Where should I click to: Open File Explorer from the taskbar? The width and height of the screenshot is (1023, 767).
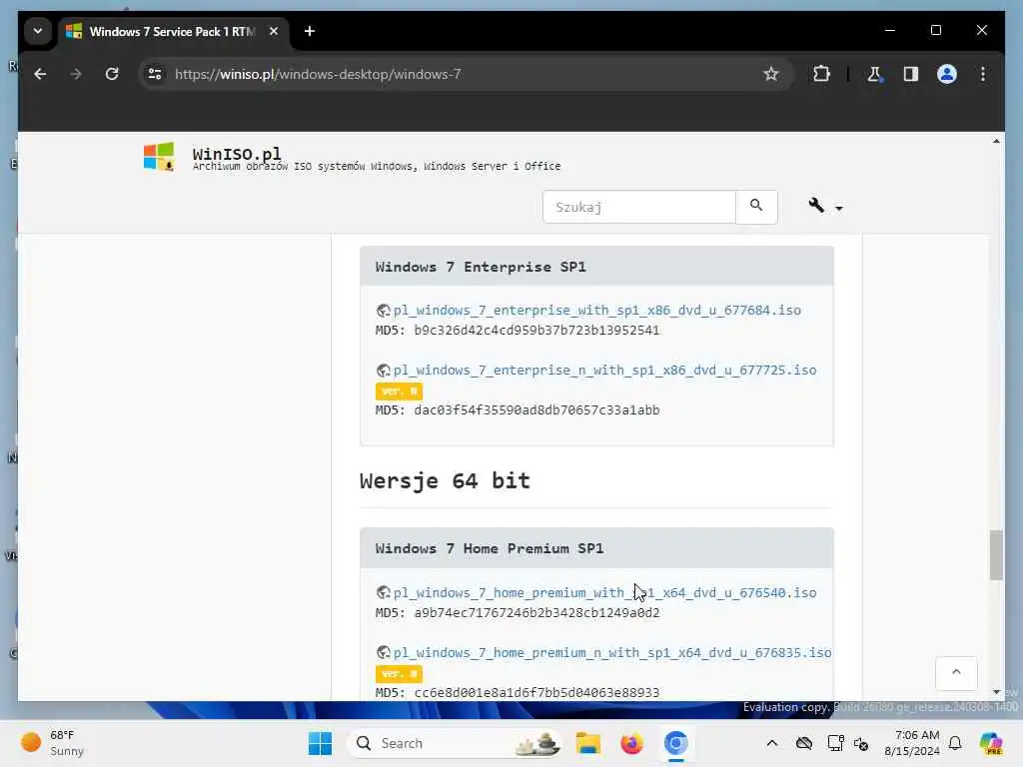coord(587,743)
